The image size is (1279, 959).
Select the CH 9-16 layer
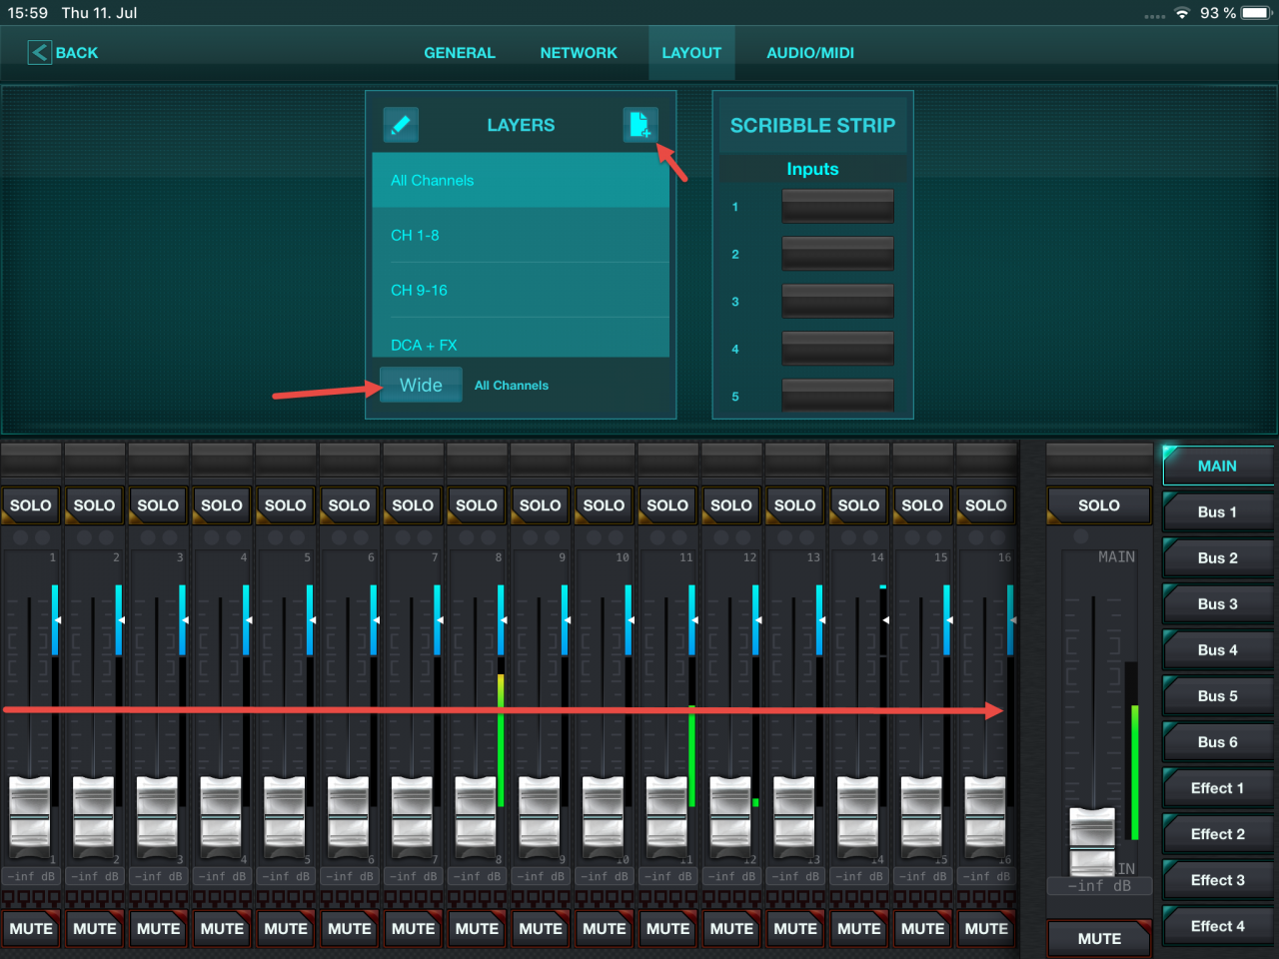click(x=521, y=290)
